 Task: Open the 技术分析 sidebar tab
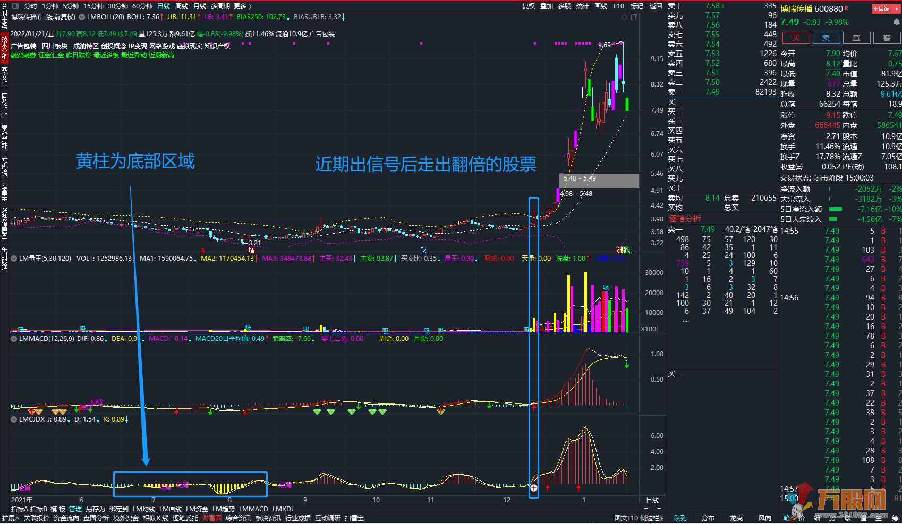click(x=4, y=48)
